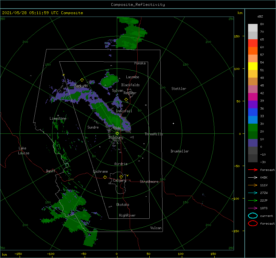Click the magenta 18TS arrow icon
The width and height of the screenshot is (276, 258).
pos(253,208)
